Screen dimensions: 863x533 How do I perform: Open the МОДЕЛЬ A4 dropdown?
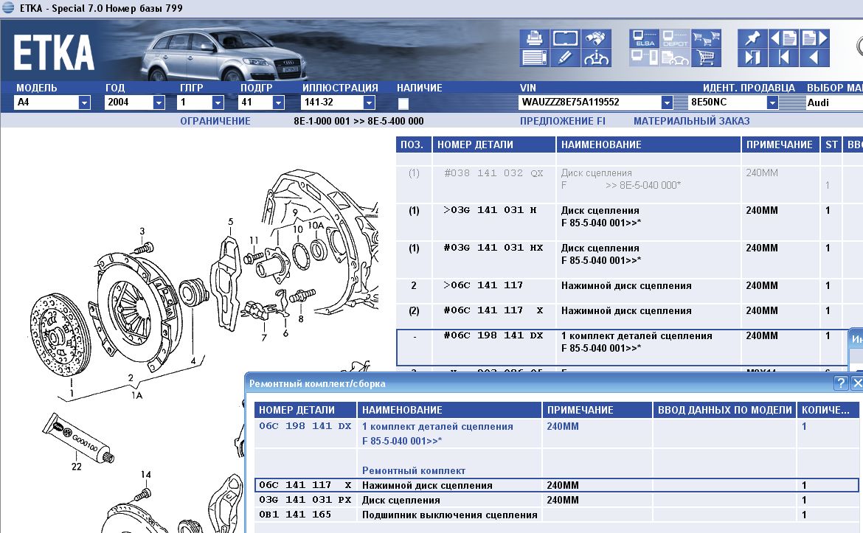(84, 102)
